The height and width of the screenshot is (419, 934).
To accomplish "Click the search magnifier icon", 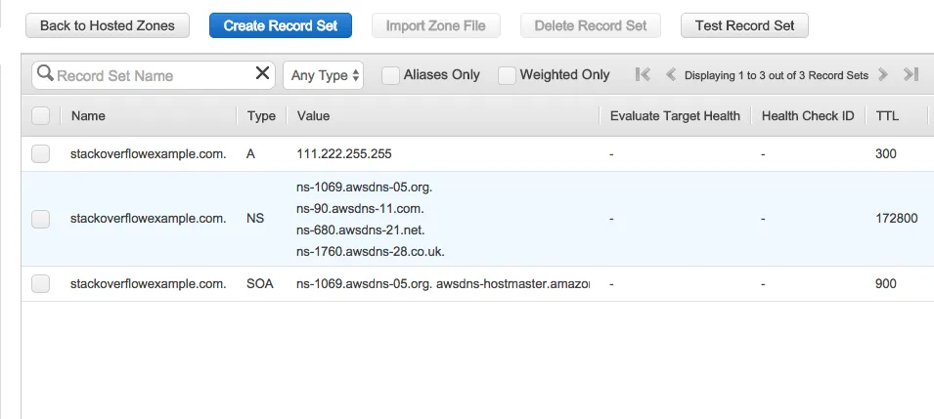I will [45, 75].
